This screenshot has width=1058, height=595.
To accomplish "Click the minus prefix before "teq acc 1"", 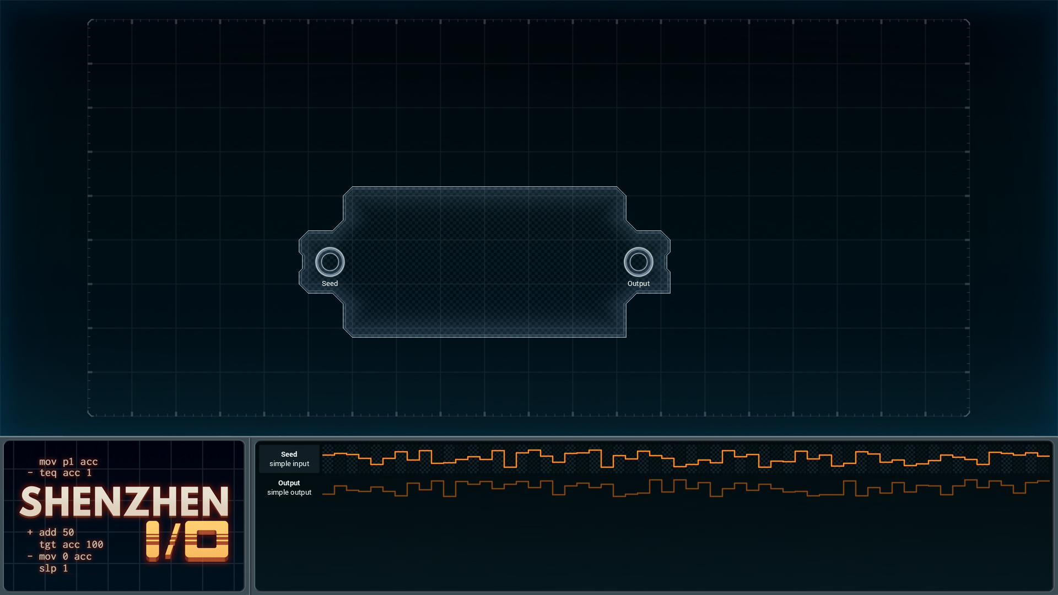I will click(30, 473).
